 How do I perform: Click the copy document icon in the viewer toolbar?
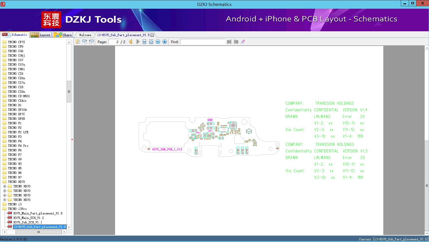pos(78,42)
